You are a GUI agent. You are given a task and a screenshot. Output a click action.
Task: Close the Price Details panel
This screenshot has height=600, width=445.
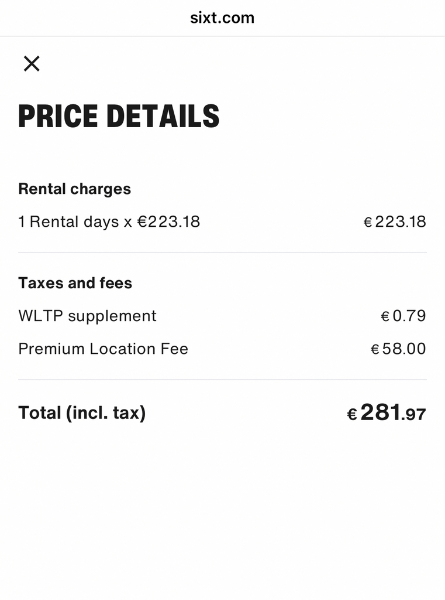[x=32, y=63]
